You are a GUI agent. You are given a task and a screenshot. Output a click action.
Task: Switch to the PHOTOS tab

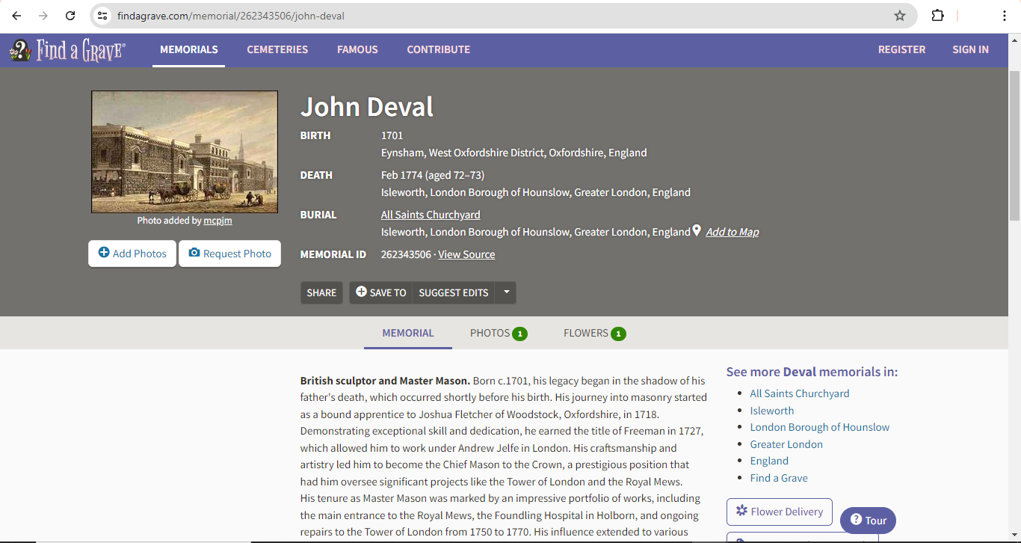click(x=499, y=333)
